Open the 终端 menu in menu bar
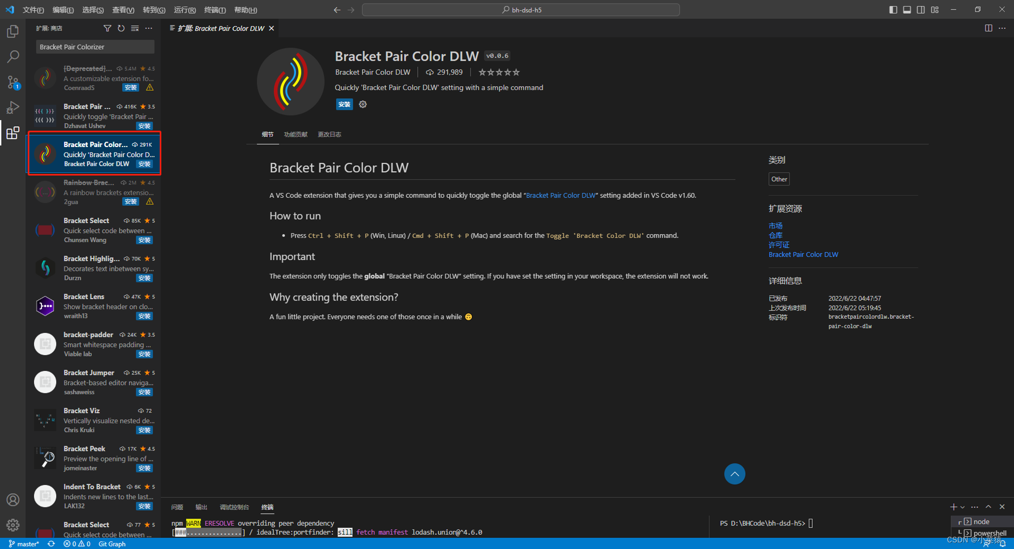Viewport: 1014px width, 549px height. click(x=214, y=10)
